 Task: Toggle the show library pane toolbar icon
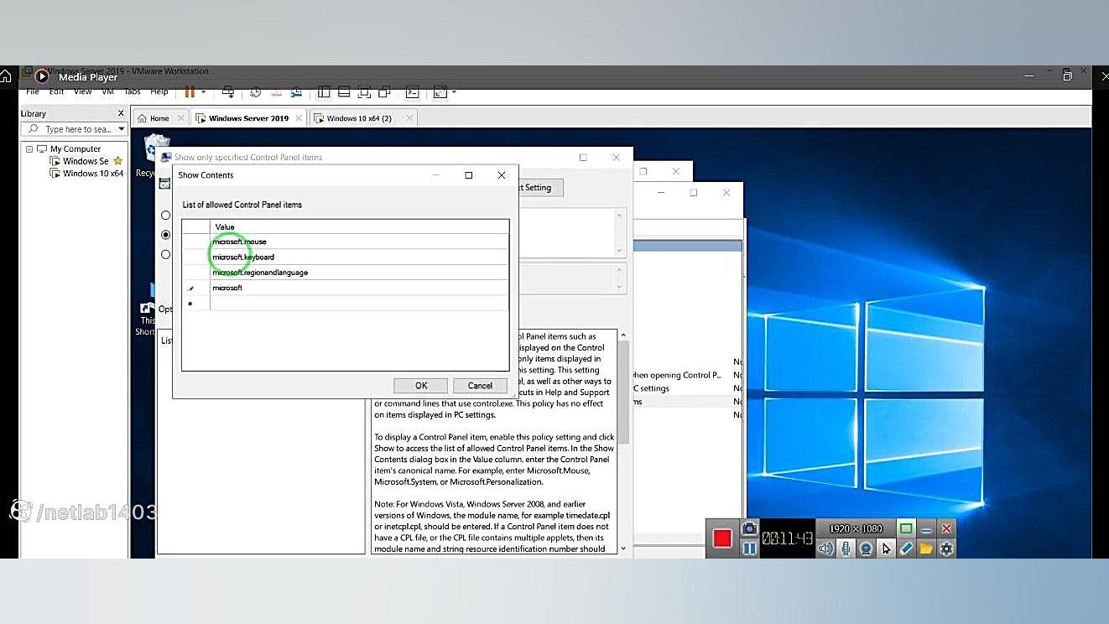tap(323, 92)
